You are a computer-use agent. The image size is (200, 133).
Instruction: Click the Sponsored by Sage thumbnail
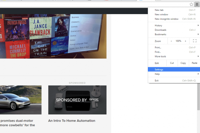point(77,100)
